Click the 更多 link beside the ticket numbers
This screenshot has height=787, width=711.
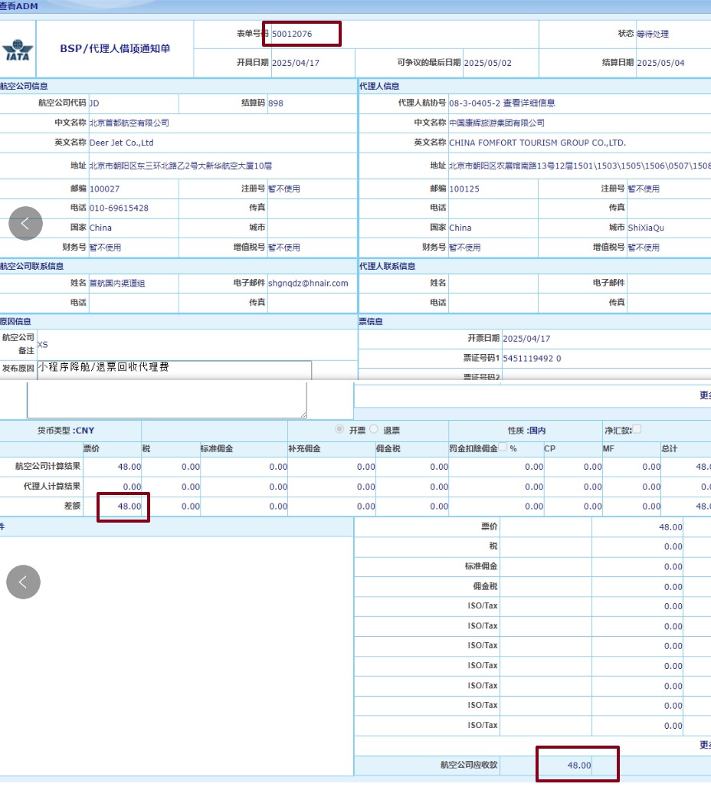click(x=705, y=395)
